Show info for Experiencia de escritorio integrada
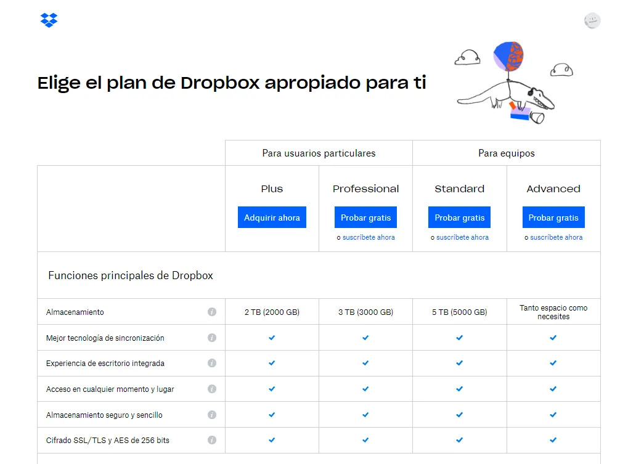This screenshot has width=644, height=464. pyautogui.click(x=212, y=363)
